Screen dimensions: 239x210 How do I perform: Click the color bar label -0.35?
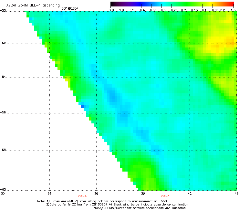(152, 10)
